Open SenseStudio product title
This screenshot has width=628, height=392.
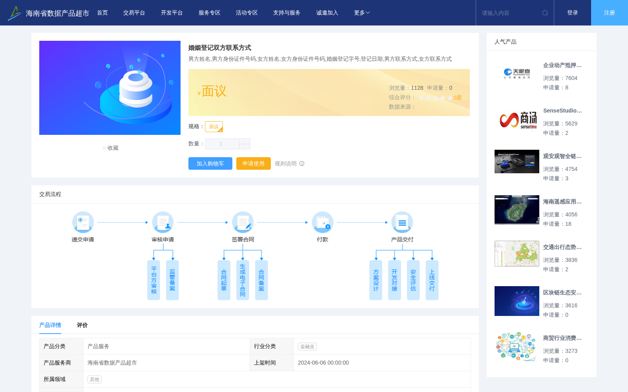[562, 111]
